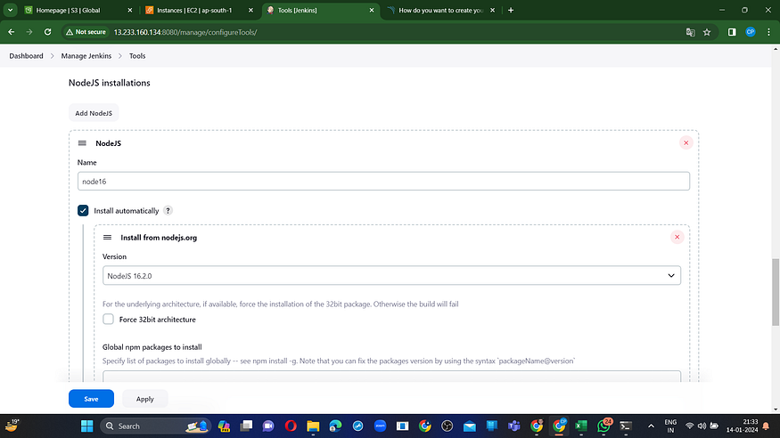Bookmark this page with the star
The width and height of the screenshot is (780, 438).
[x=707, y=32]
